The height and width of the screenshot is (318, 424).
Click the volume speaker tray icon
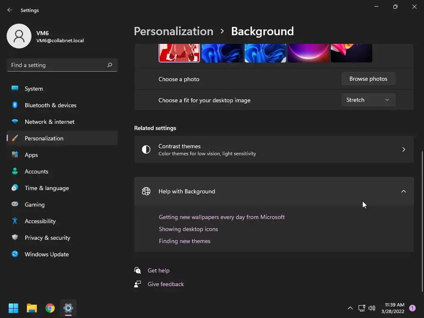[x=372, y=308]
